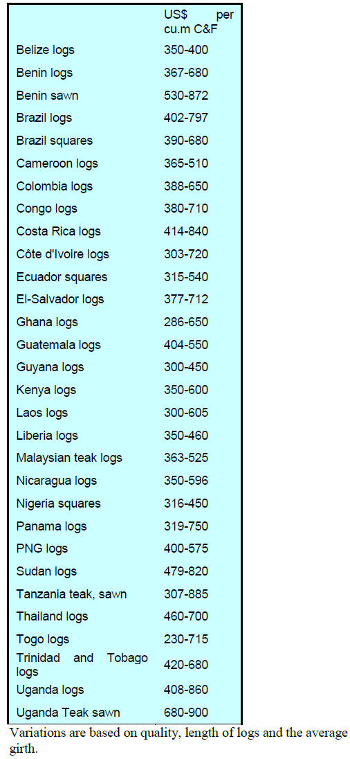Click the Ecuador squares price 315-540
The height and width of the screenshot is (759, 350).
[x=185, y=277]
